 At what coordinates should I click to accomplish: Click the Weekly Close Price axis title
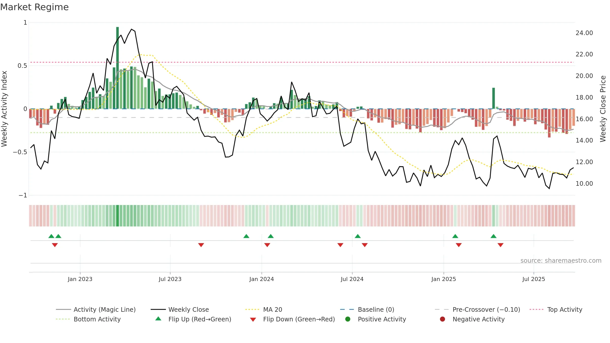click(x=603, y=109)
